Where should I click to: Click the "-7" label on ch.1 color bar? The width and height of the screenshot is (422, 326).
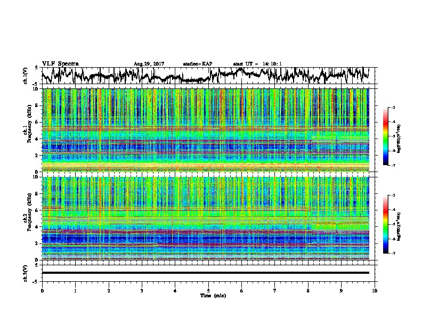click(393, 165)
